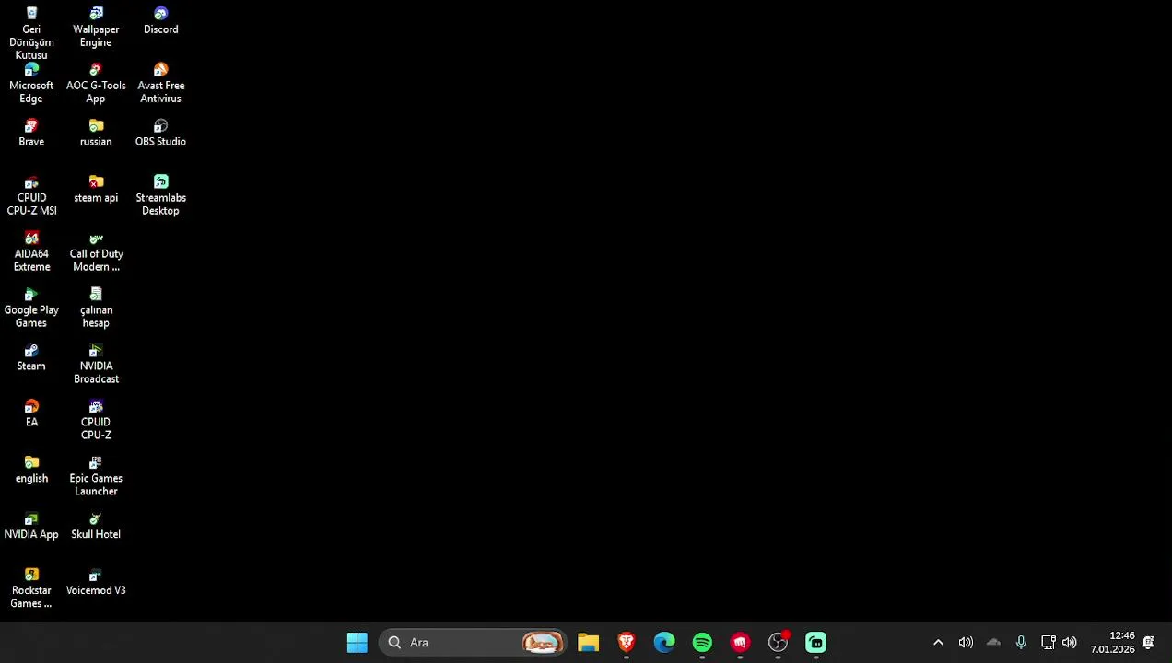Select Google Play Games desktop icon

31,308
